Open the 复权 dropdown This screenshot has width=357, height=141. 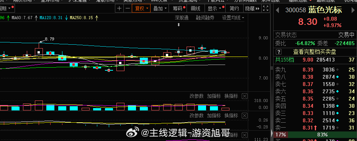point(141,9)
